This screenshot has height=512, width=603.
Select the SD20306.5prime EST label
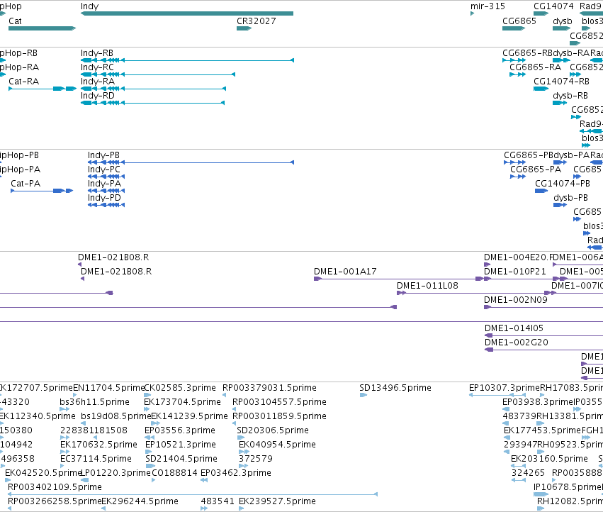(273, 430)
